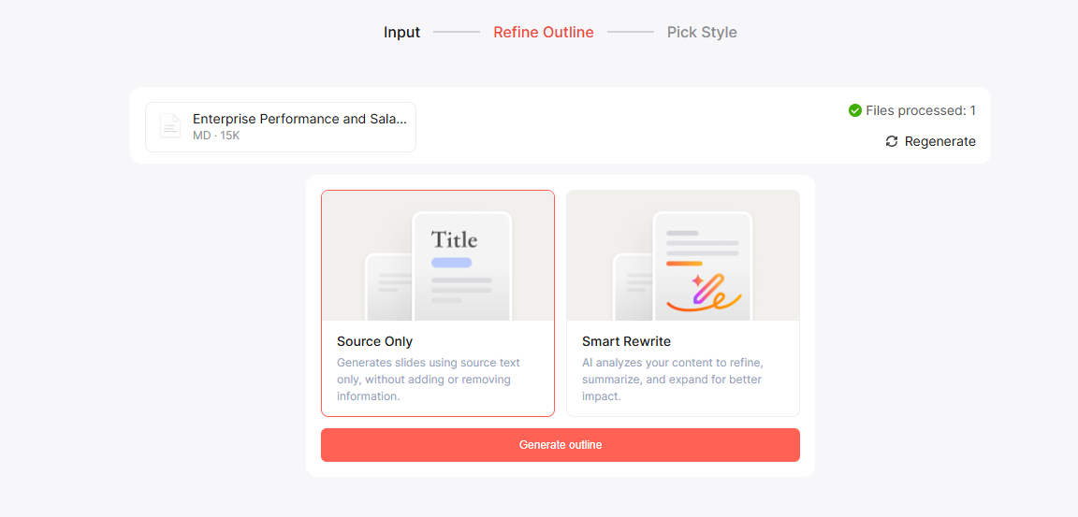Go to the Input step
Viewport: 1078px width, 517px height.
[x=402, y=33]
